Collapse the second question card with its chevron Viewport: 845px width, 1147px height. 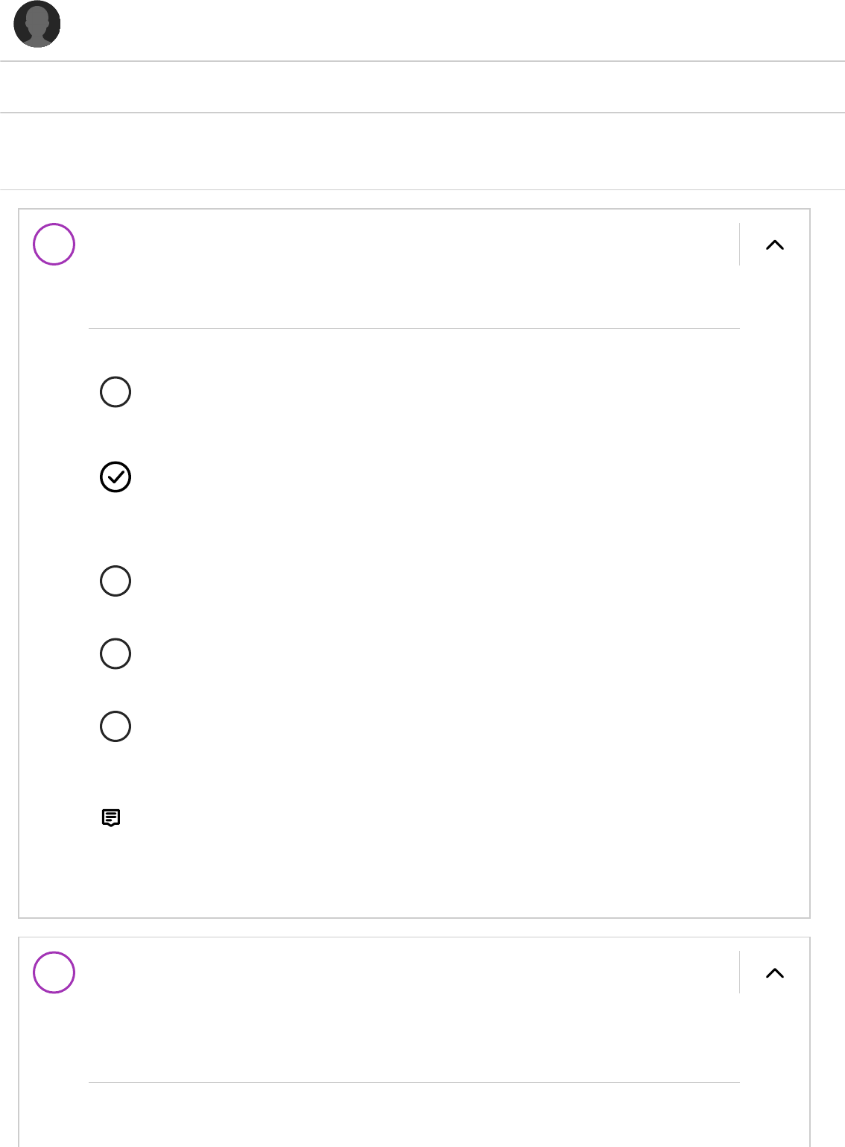tap(775, 972)
